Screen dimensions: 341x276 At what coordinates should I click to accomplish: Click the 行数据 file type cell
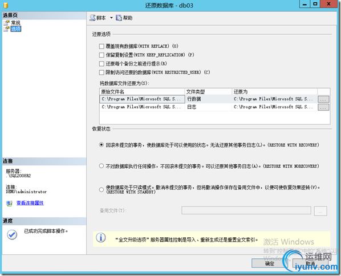point(208,99)
